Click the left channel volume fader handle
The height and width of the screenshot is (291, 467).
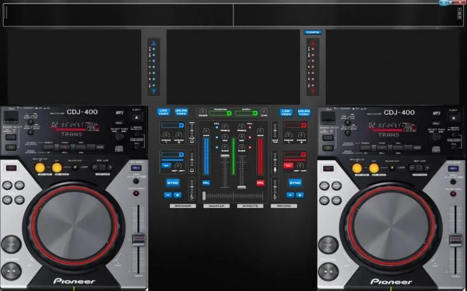point(225,156)
